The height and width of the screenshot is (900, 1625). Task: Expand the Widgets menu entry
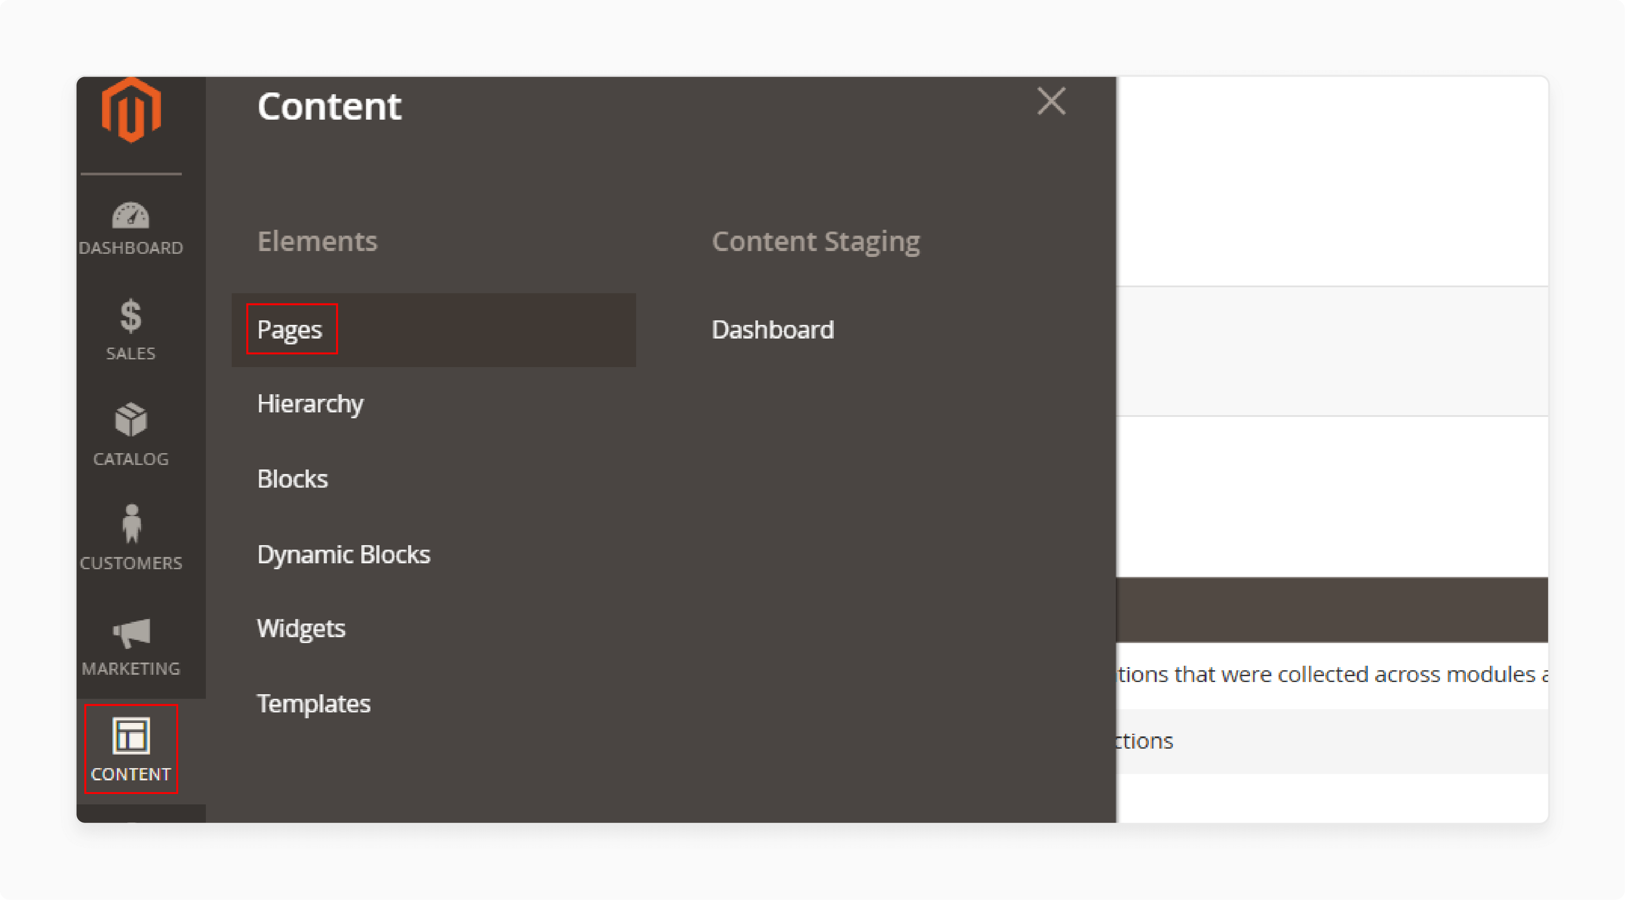(x=302, y=629)
